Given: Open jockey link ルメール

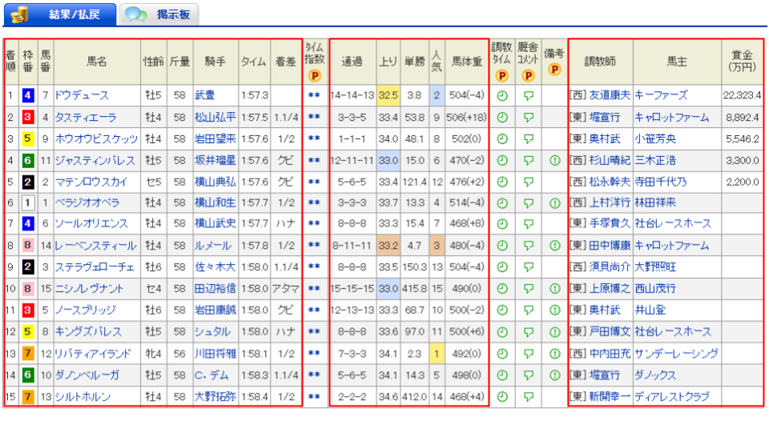Looking at the screenshot, I should coord(210,246).
